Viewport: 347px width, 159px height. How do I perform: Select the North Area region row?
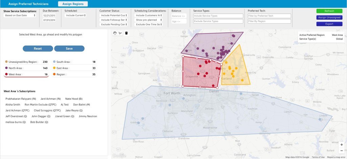tap(26, 68)
